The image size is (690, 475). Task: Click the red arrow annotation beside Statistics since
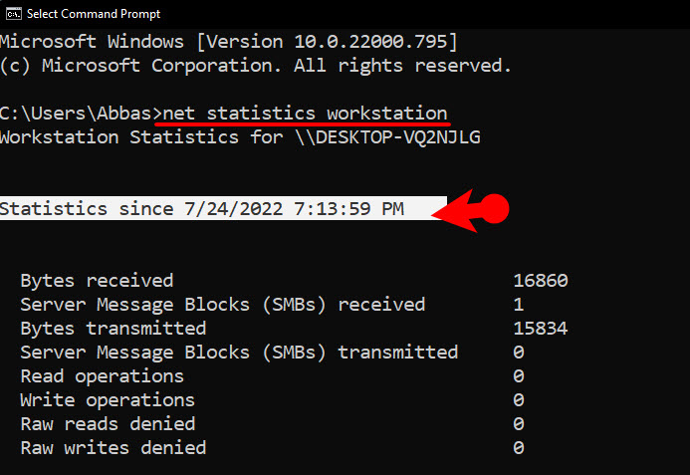[x=470, y=210]
